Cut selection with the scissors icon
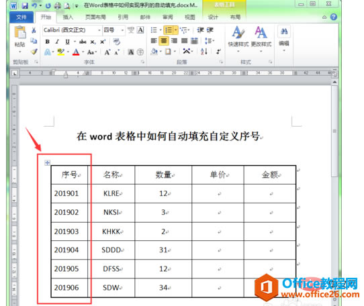The image size is (364, 306). pos(34,30)
